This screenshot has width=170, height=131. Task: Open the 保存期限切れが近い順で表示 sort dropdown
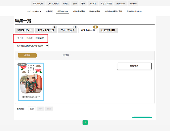click(32, 46)
